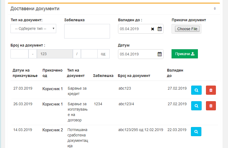Image resolution: width=228 pixels, height=148 pixels.
Task: Click the Choose File button
Action: pyautogui.click(x=187, y=29)
